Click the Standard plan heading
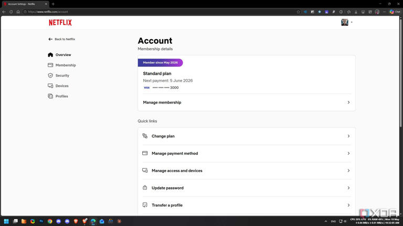The width and height of the screenshot is (403, 226). coord(157,74)
